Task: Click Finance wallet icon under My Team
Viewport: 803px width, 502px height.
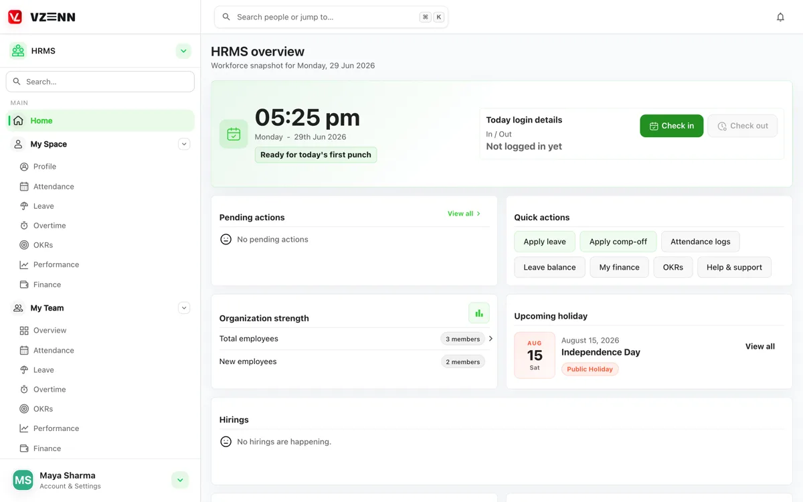Action: coord(24,448)
